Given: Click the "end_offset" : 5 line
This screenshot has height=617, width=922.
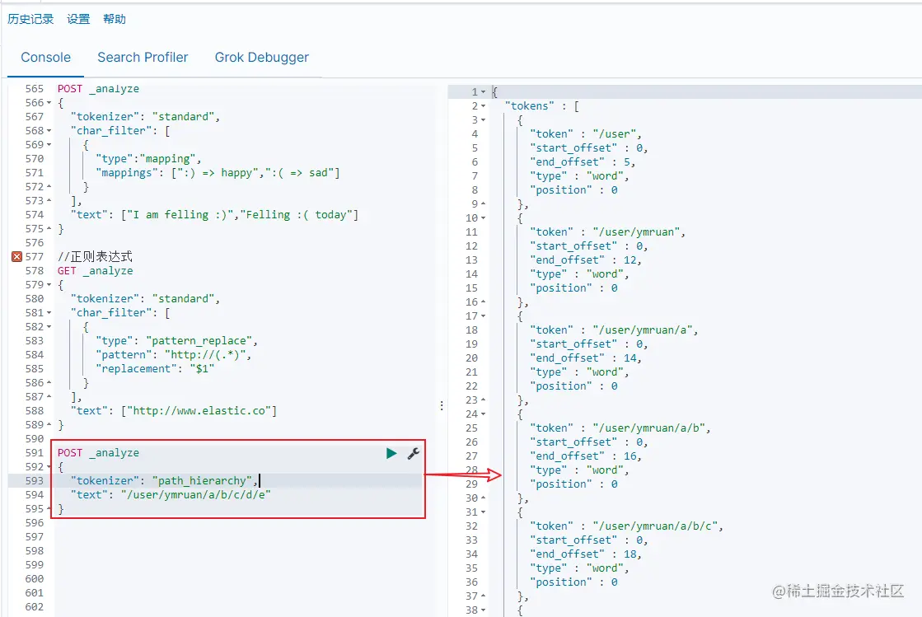Looking at the screenshot, I should (x=583, y=162).
